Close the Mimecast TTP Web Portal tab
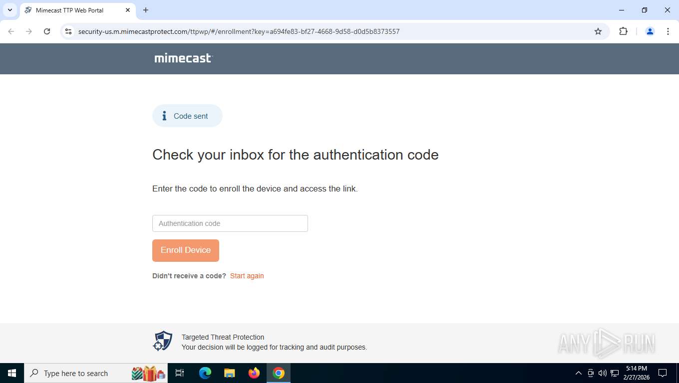Screen dimensions: 679x383 128,10
